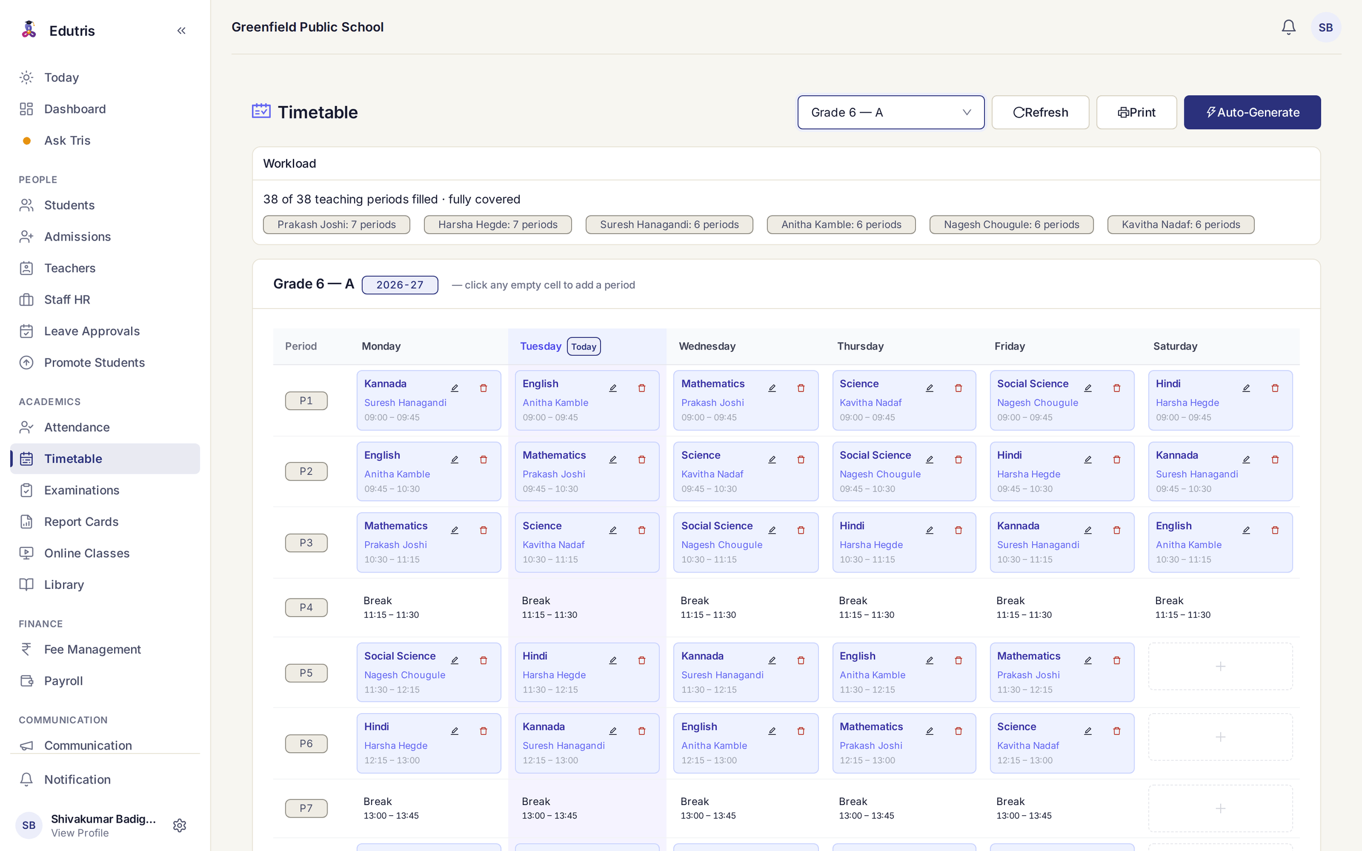Delete Wednesday P5 Kannada period
Viewport: 1362px width, 851px height.
pos(801,660)
